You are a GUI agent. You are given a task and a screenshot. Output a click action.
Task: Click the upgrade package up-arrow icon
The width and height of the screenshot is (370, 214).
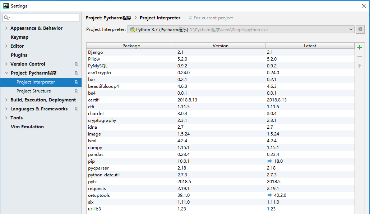359,66
